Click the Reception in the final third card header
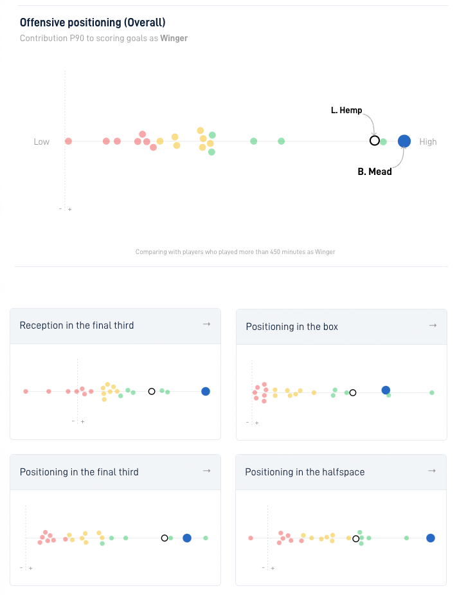The height and width of the screenshot is (595, 457). click(x=115, y=326)
